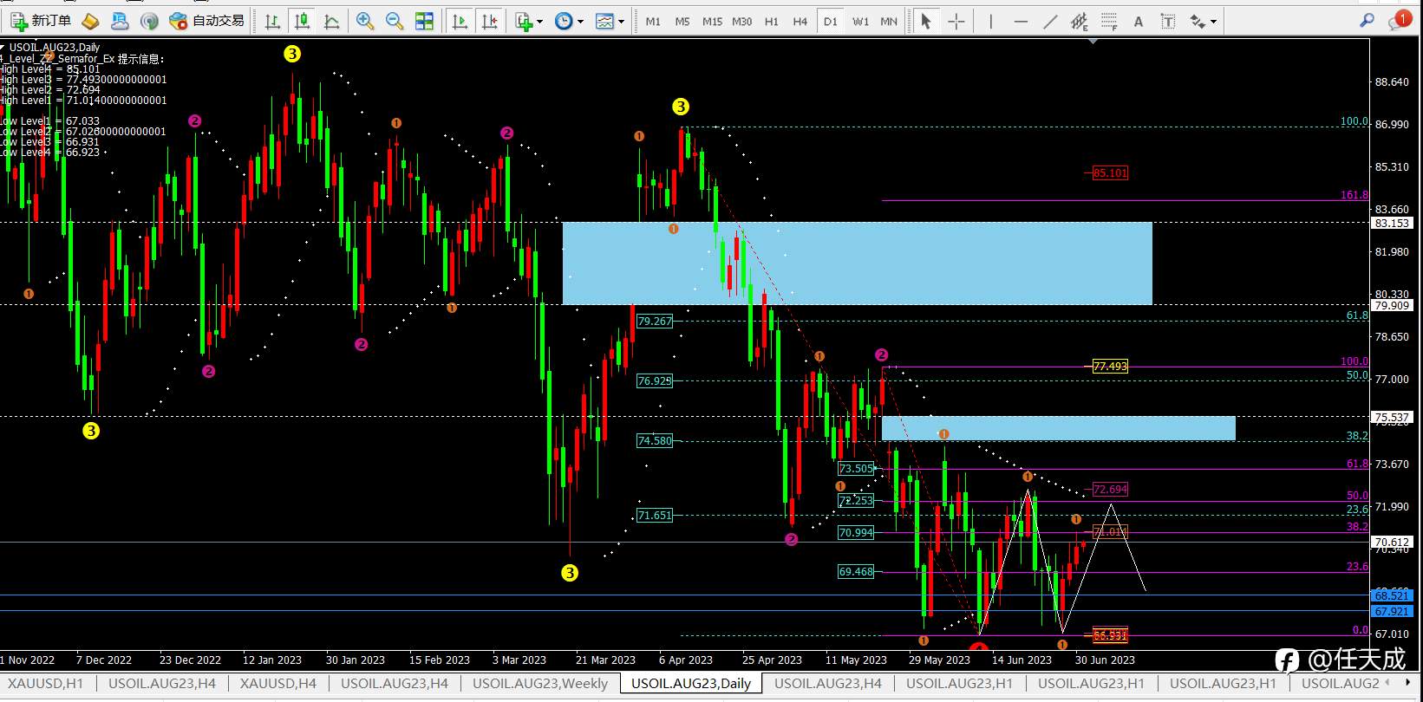Click the 79.267 price label
Image resolution: width=1423 pixels, height=702 pixels.
[x=655, y=321]
